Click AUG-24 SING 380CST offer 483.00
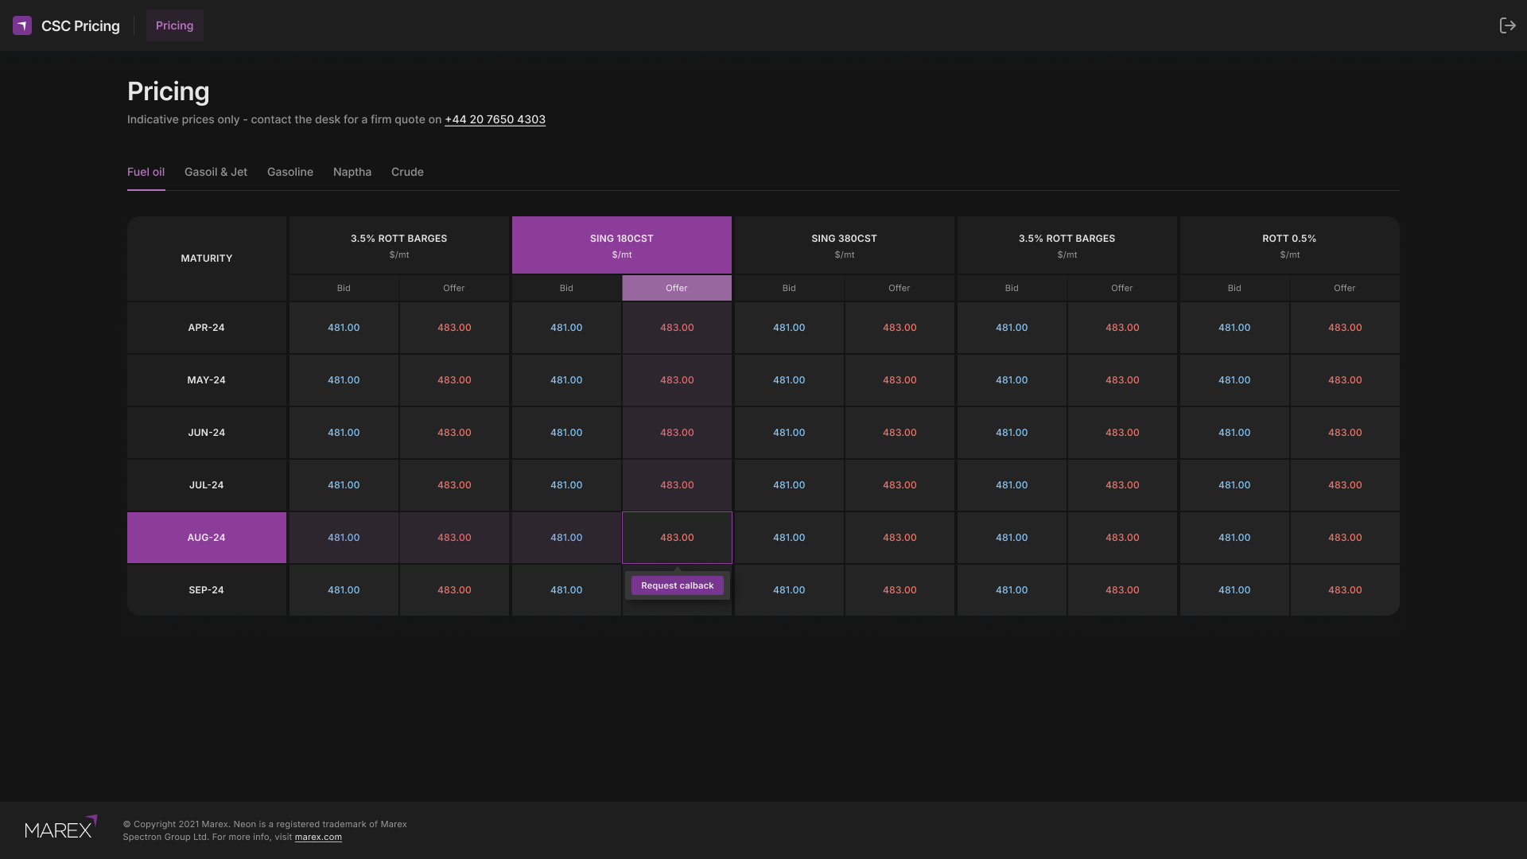Image resolution: width=1527 pixels, height=859 pixels. (x=899, y=538)
